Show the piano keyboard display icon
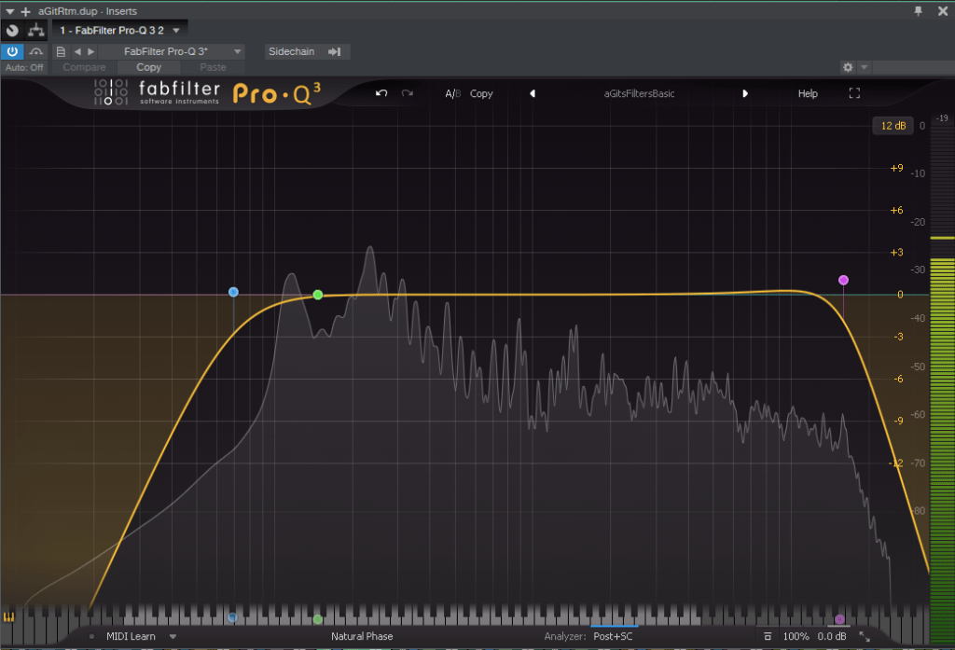The height and width of the screenshot is (650, 955). tap(10, 617)
